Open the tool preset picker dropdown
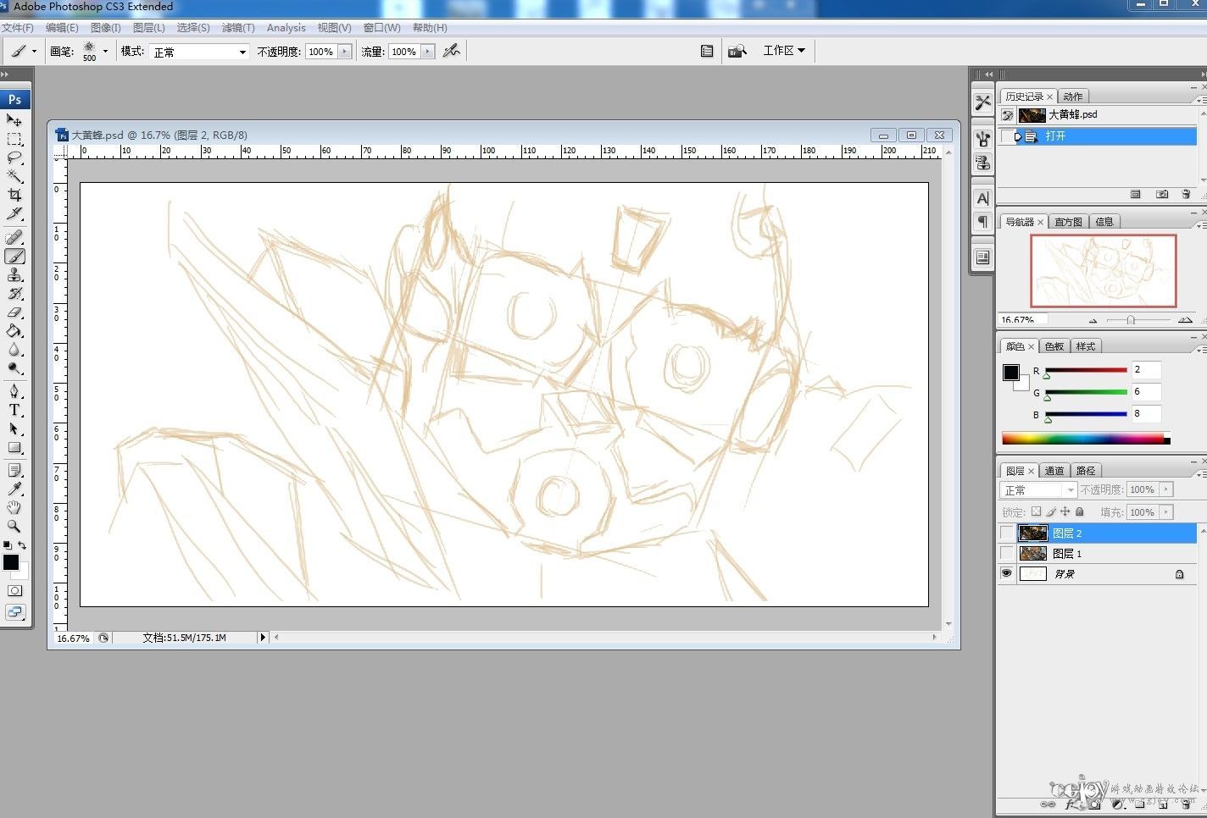The image size is (1207, 818). pyautogui.click(x=34, y=51)
